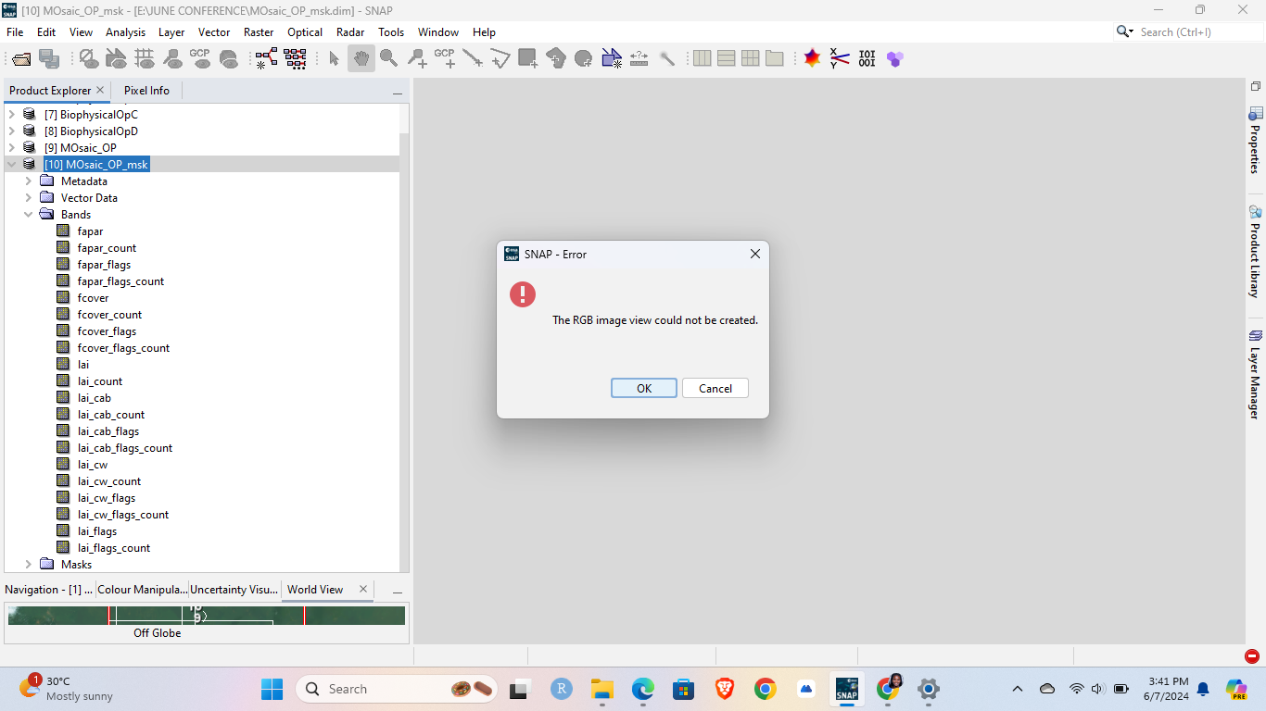This screenshot has height=711, width=1266.
Task: Save the product via the save icon
Action: [50, 57]
